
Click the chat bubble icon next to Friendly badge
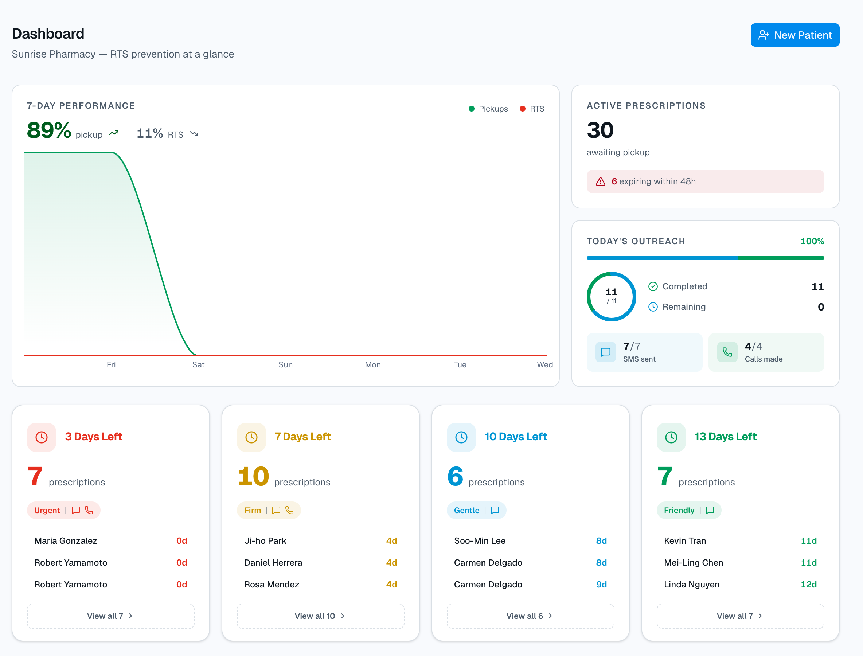[710, 510]
